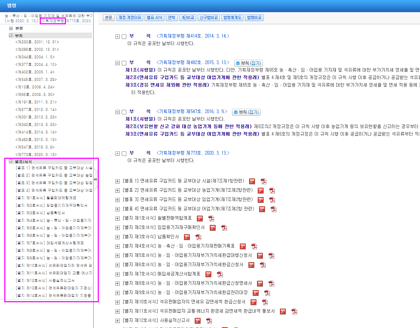Open link 기획재정부령 제547호, 2016. 3. 9.
The width and height of the screenshot is (420, 328).
click(x=192, y=112)
